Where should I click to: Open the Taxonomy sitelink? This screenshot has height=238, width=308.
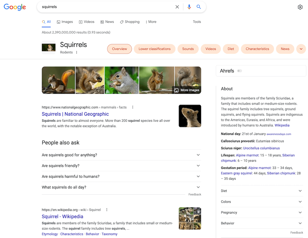coord(109,234)
